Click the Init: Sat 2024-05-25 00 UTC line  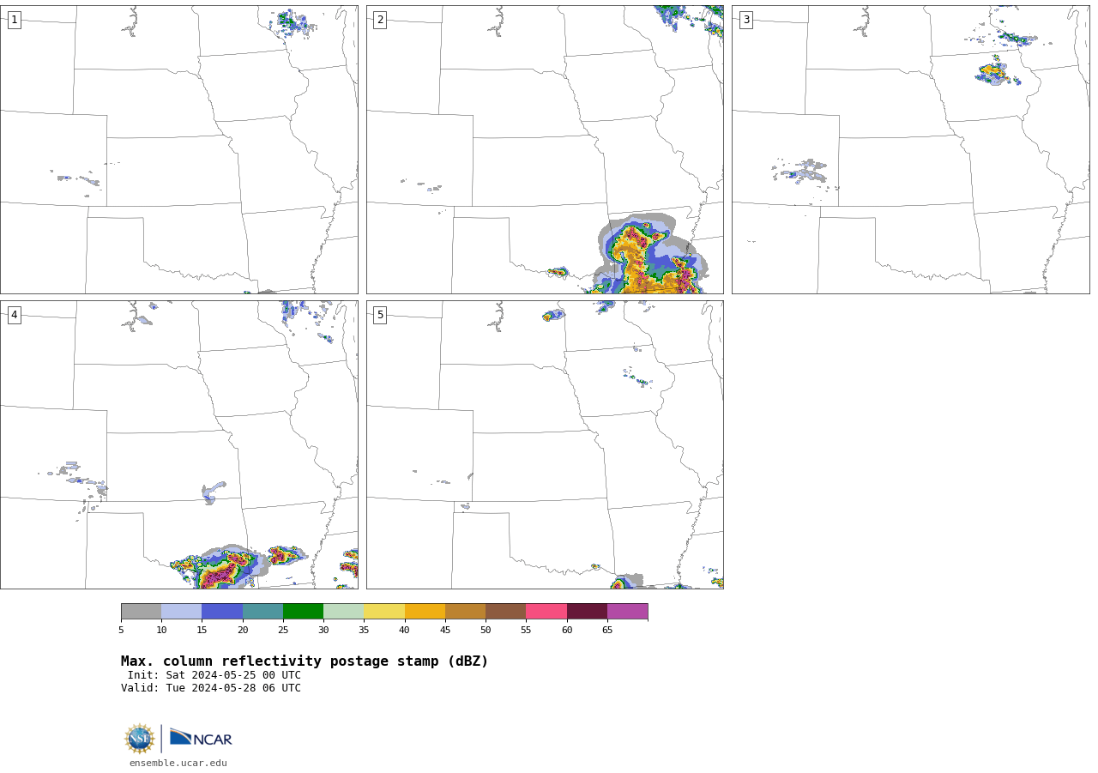(214, 675)
